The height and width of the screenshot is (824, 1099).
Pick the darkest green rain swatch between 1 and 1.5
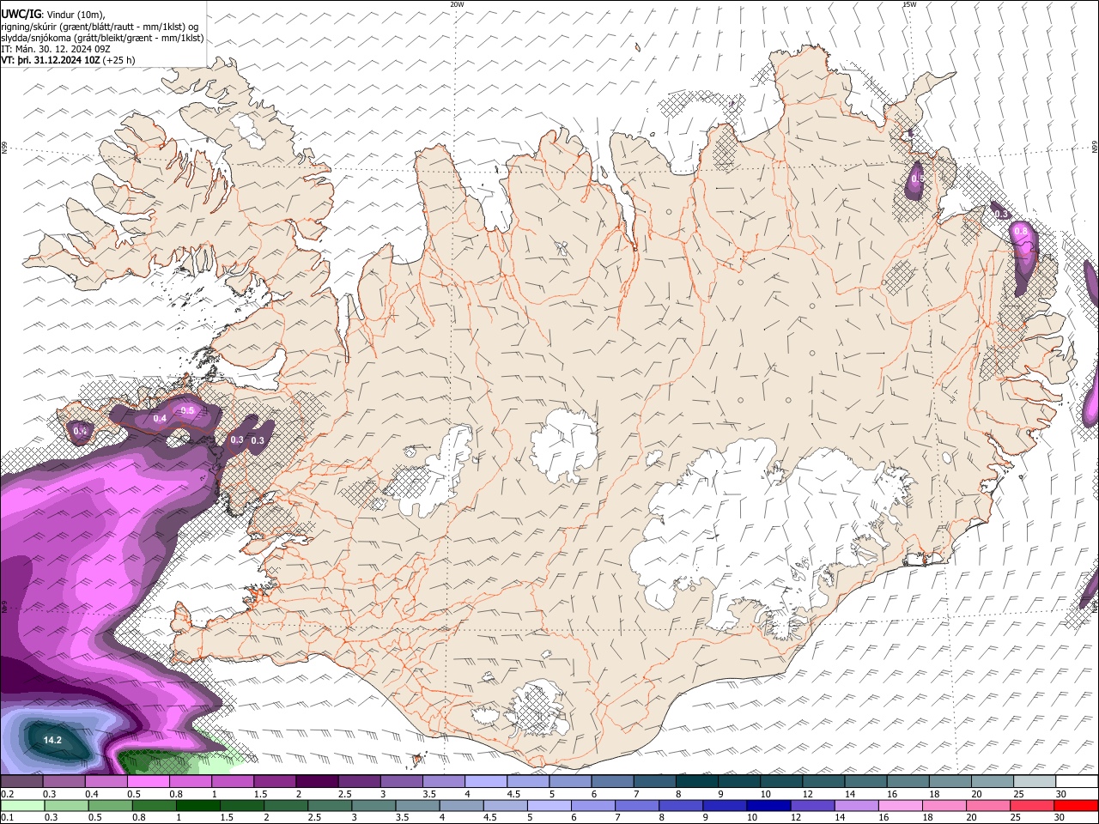pos(197,805)
